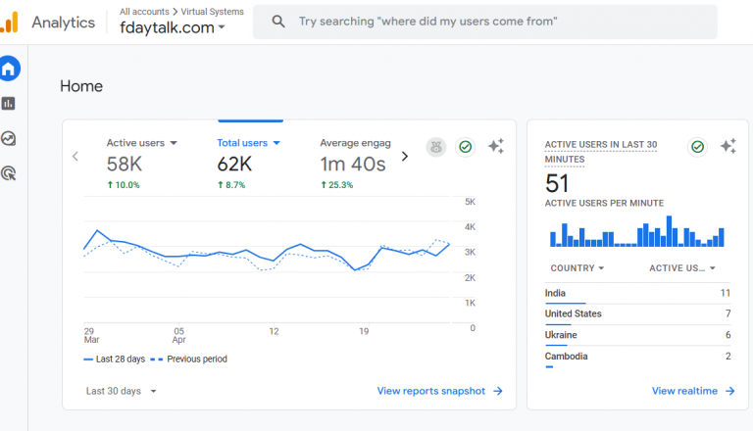Open the Reports bar chart icon
This screenshot has width=753, height=431.
pos(8,103)
